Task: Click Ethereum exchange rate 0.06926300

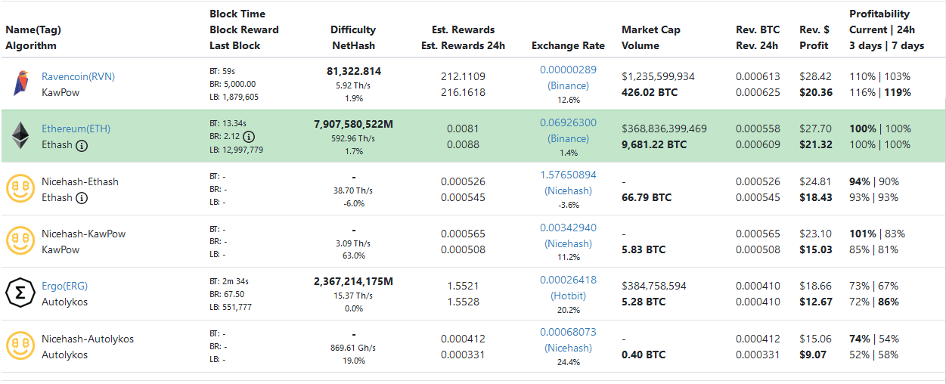Action: (x=568, y=122)
